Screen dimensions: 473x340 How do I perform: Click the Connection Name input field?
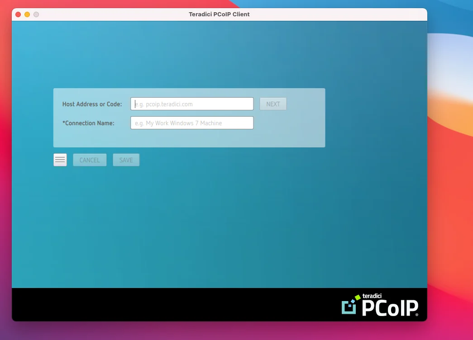192,123
